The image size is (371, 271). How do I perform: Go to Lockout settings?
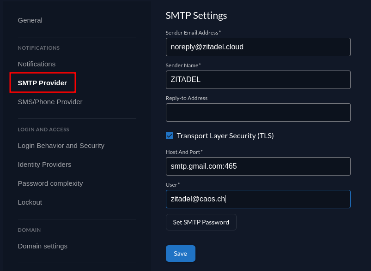30,202
